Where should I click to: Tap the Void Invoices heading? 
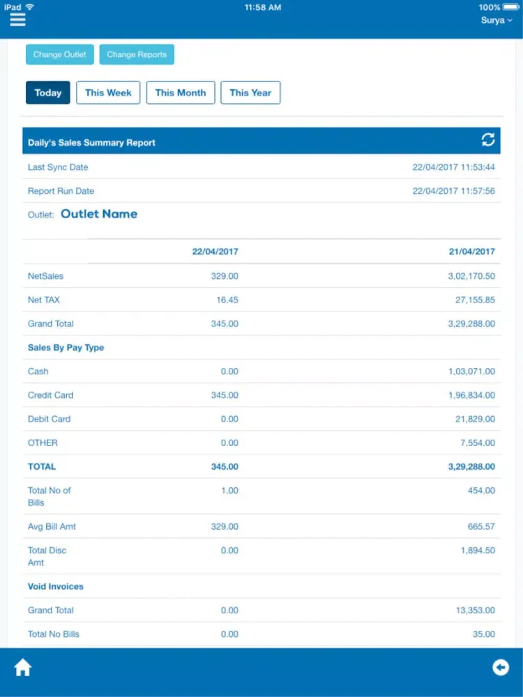[x=56, y=586]
